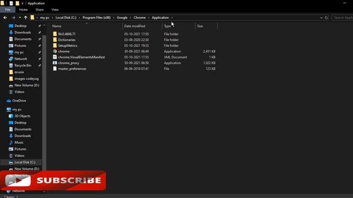Open 3D Objects under my pc

coord(22,116)
